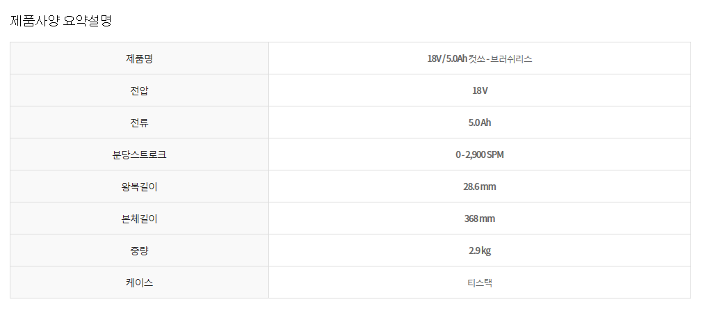
Task: Click the 0-2,900 SPM value
Action: click(x=479, y=154)
